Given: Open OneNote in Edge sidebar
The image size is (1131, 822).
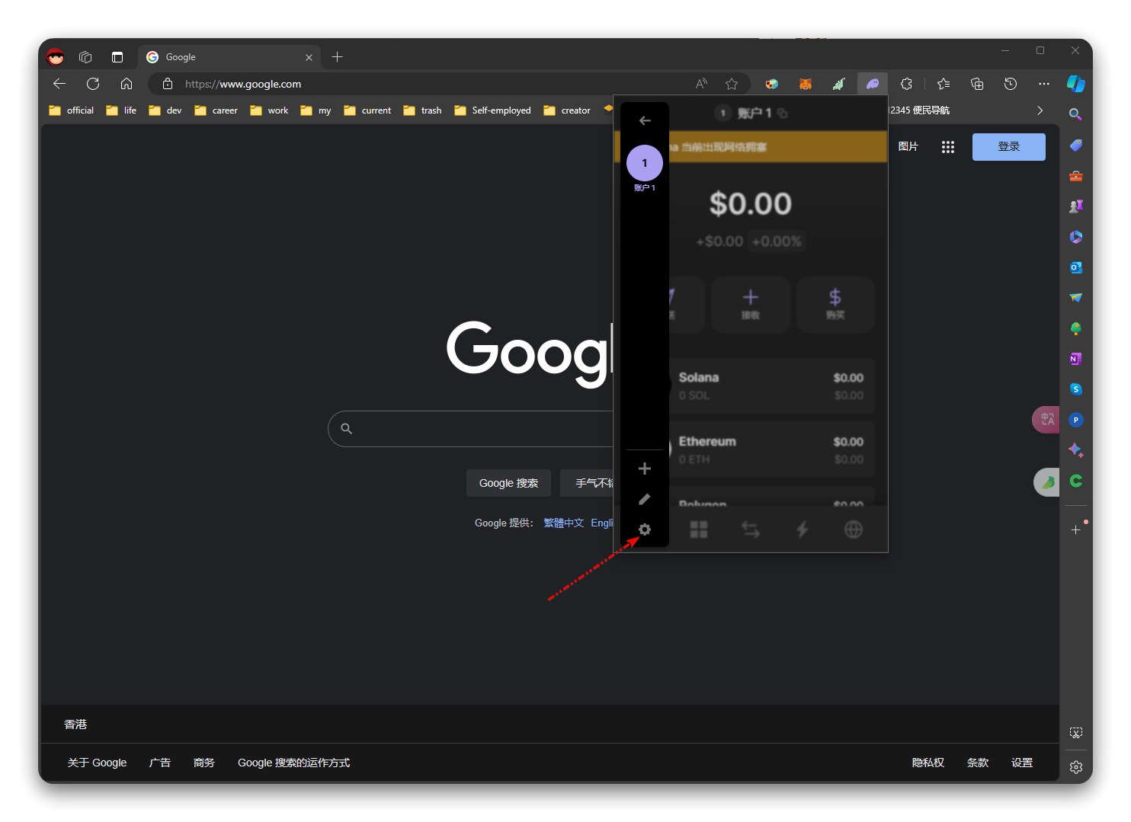Looking at the screenshot, I should pyautogui.click(x=1076, y=359).
